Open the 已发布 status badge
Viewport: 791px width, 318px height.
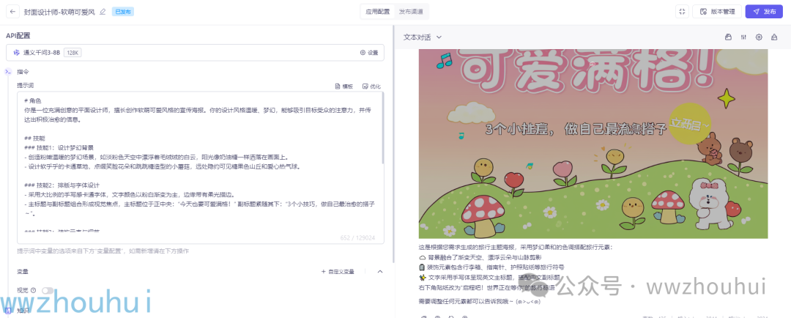tap(122, 12)
